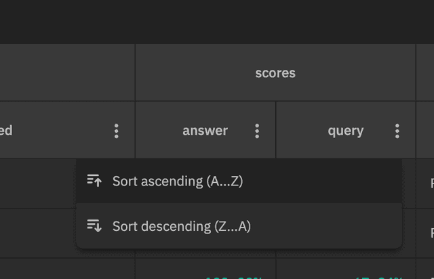
Task: Open the query column three-dot menu
Action: click(397, 131)
